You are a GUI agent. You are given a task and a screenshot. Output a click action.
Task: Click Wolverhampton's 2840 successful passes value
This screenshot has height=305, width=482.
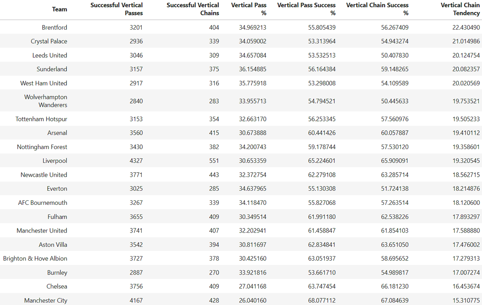pos(136,101)
